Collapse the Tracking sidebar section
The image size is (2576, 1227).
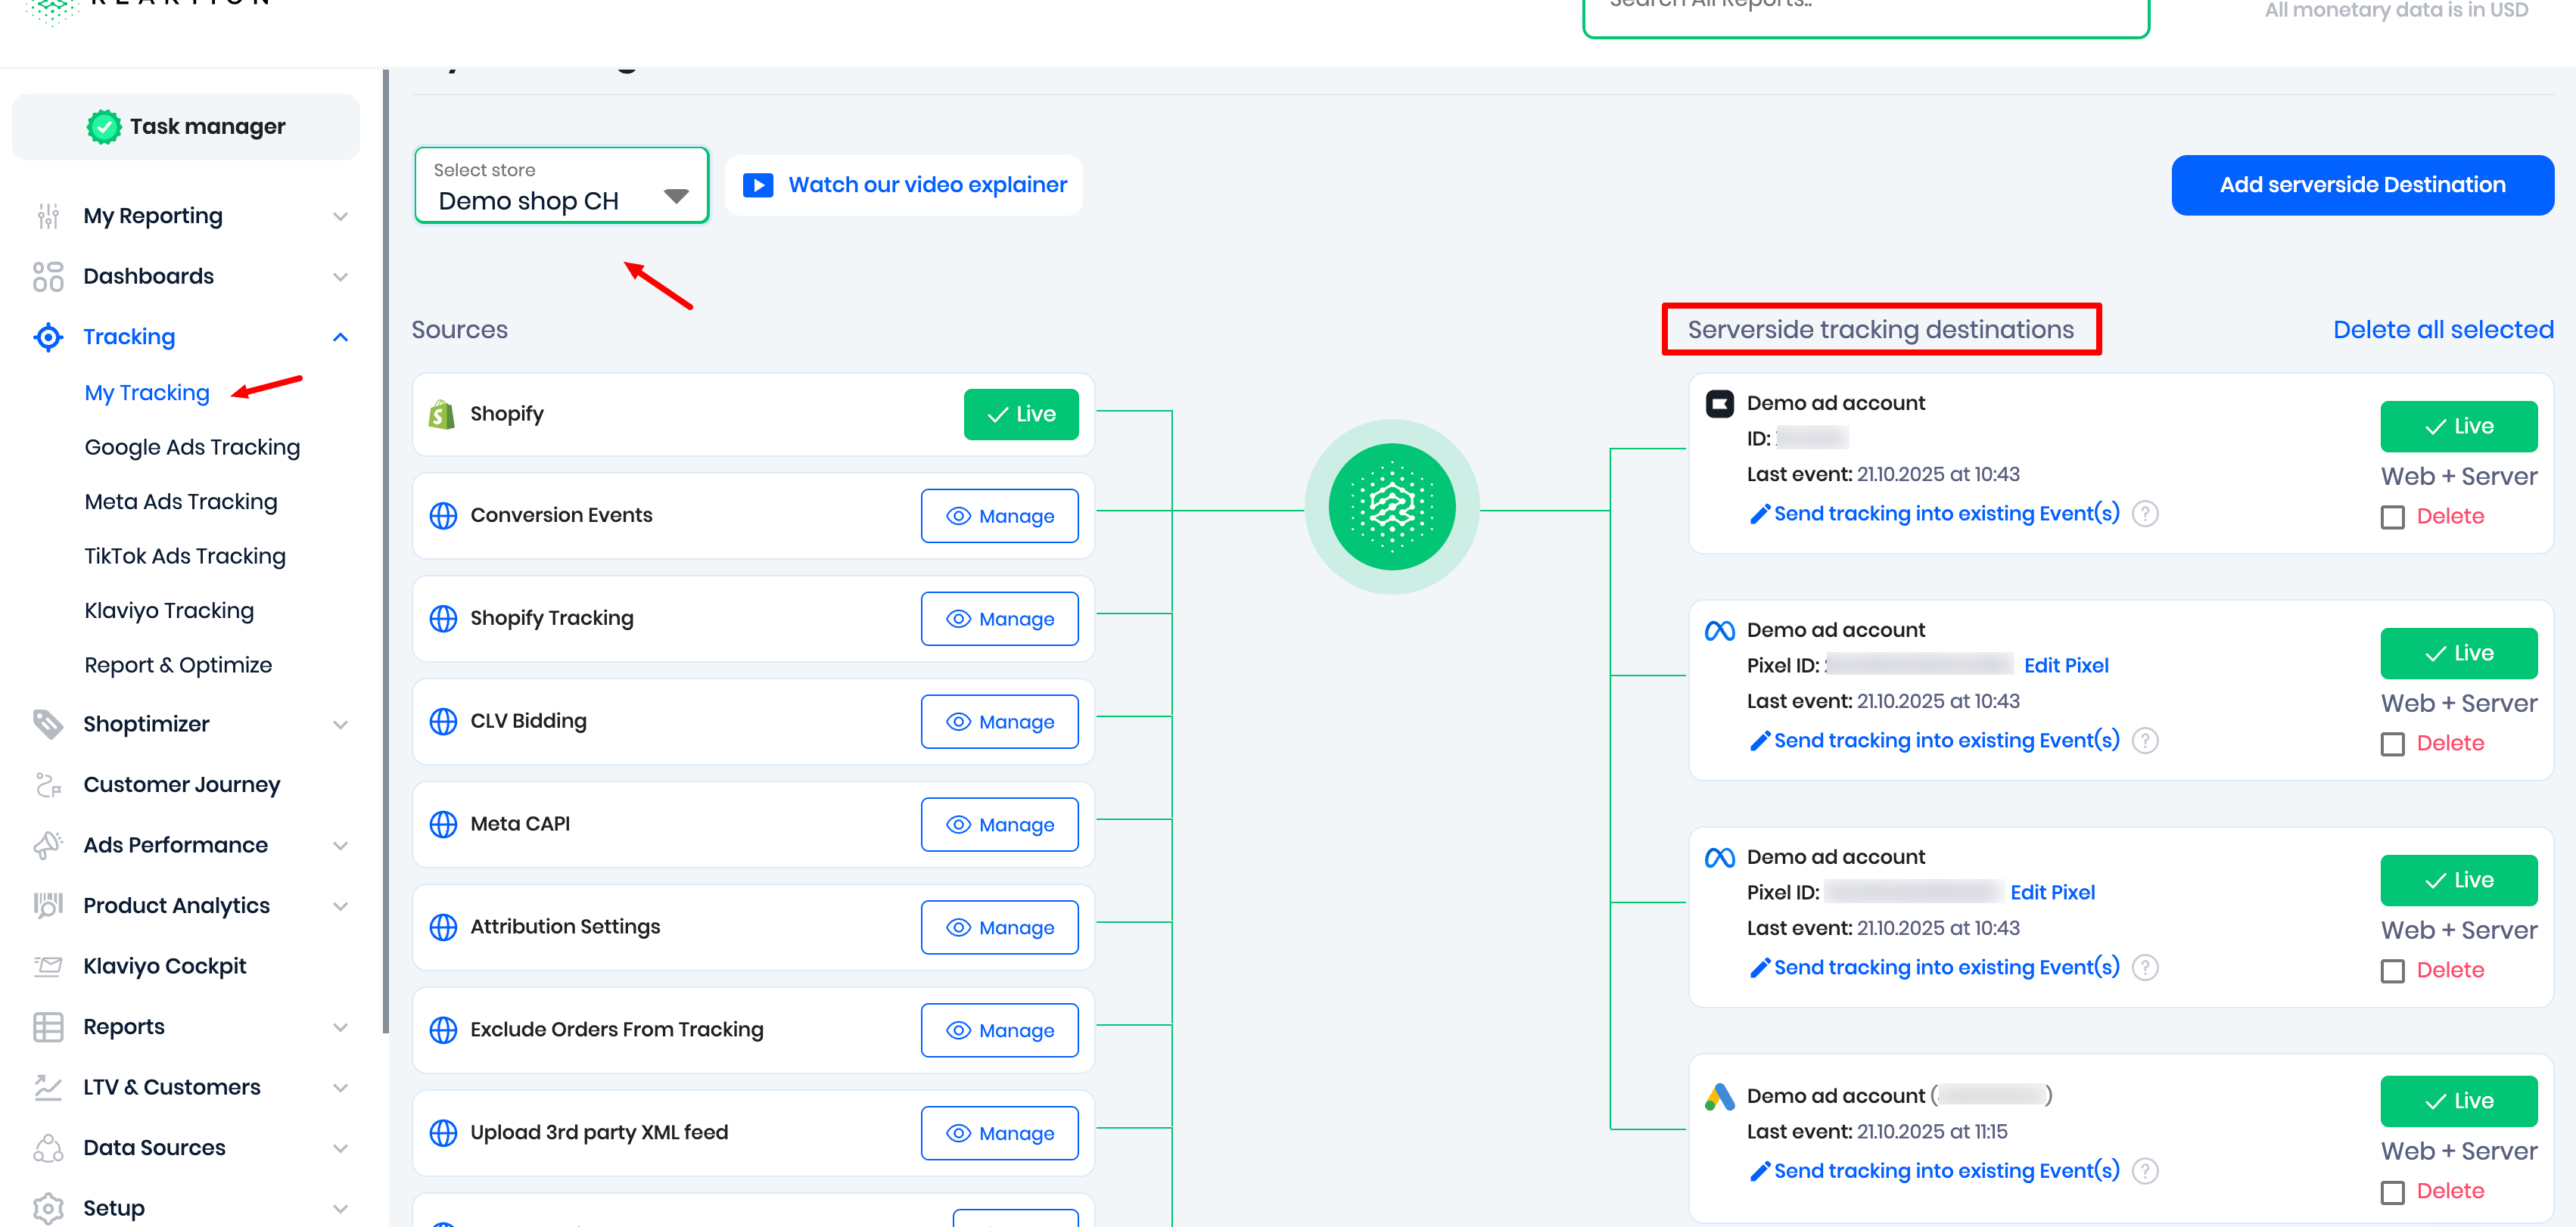[x=340, y=337]
